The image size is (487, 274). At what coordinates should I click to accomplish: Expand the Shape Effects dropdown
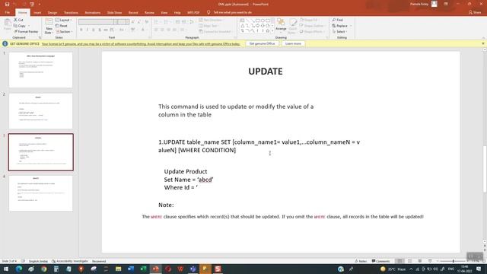coord(312,32)
